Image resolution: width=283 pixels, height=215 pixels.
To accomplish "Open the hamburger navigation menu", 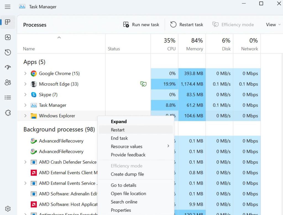I will 8,7.
